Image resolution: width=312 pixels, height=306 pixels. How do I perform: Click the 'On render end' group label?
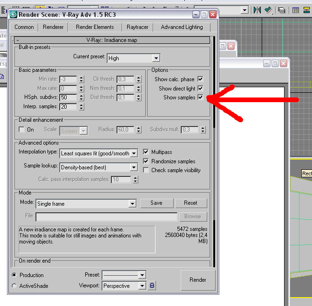point(34,261)
